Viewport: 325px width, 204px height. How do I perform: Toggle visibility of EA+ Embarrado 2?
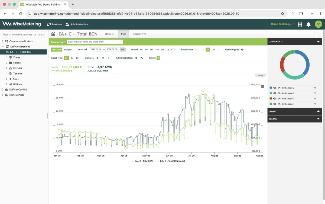tap(275, 88)
